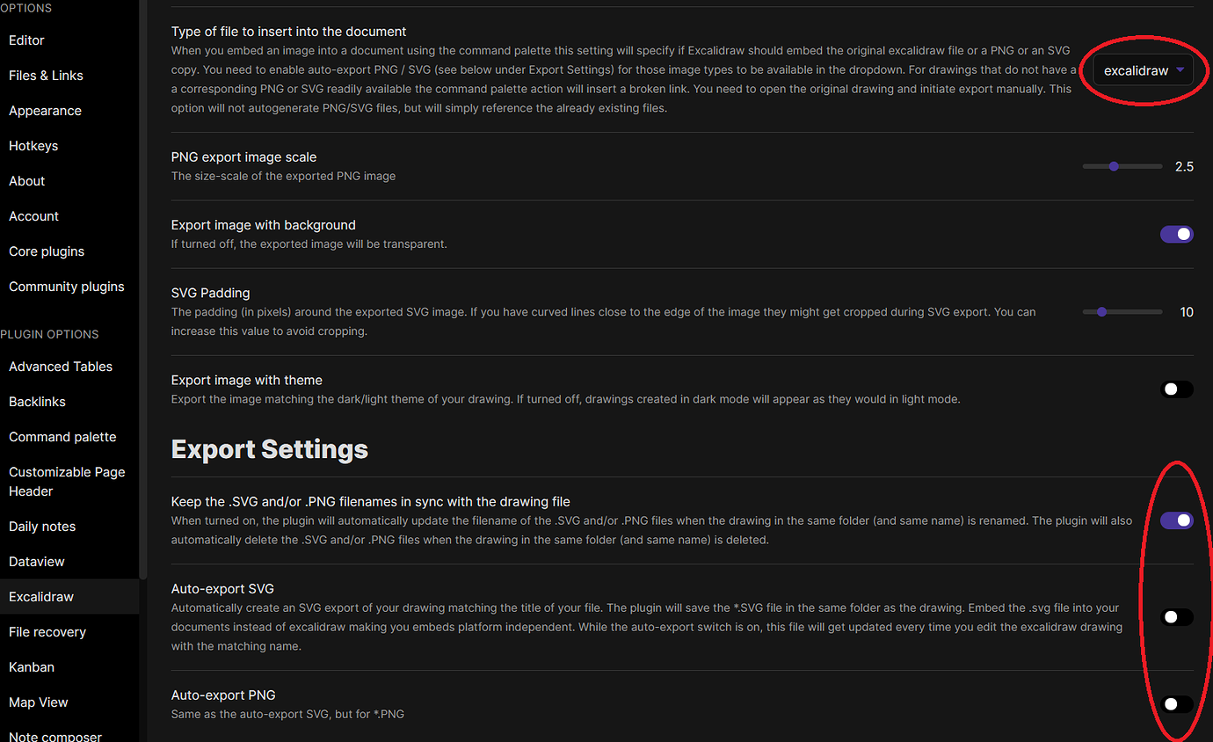
Task: Enable Export image with theme
Action: (1176, 389)
